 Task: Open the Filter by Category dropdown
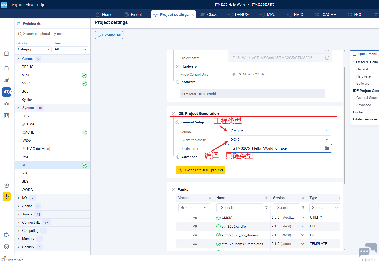pyautogui.click(x=34, y=49)
